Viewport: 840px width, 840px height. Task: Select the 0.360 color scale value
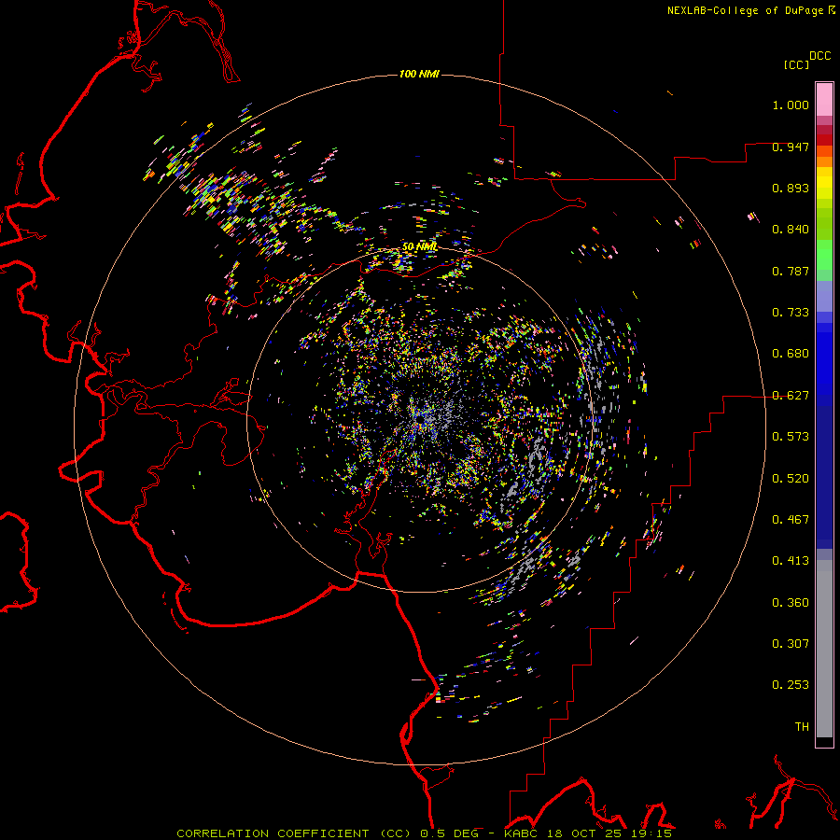coord(791,603)
